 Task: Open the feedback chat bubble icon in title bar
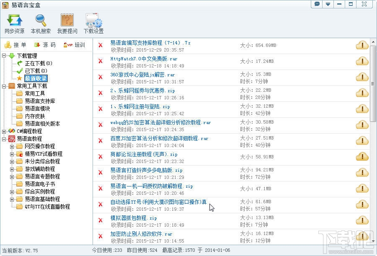coord(317,4)
